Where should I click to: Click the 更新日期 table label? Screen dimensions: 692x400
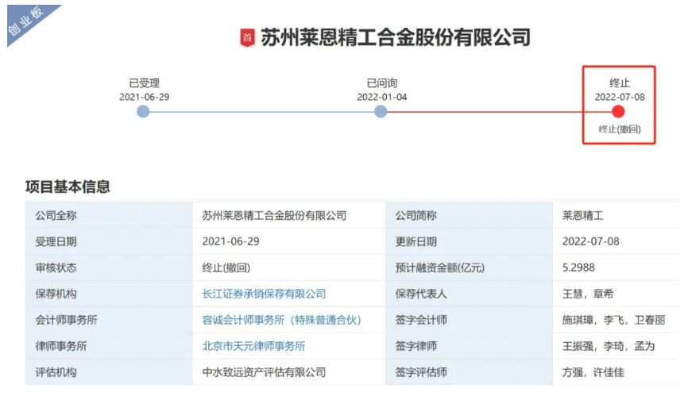(x=416, y=242)
